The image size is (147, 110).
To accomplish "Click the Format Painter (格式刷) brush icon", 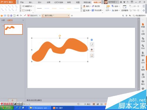I will (93, 6).
